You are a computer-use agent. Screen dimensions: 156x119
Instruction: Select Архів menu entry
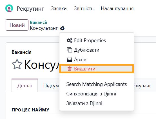97,60
